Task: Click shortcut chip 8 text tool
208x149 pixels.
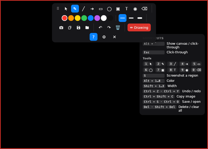Action: (x=172, y=70)
